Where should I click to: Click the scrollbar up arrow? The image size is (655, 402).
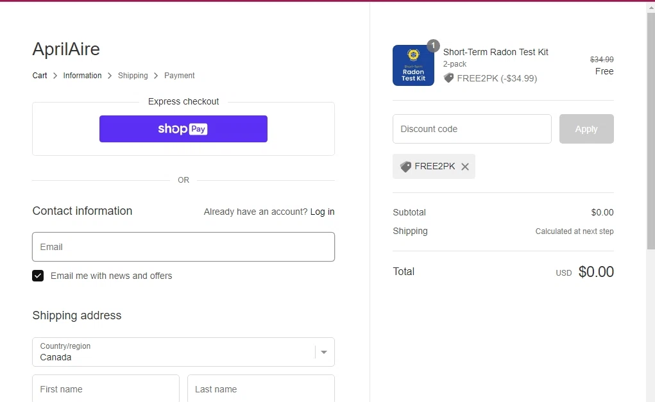click(651, 7)
